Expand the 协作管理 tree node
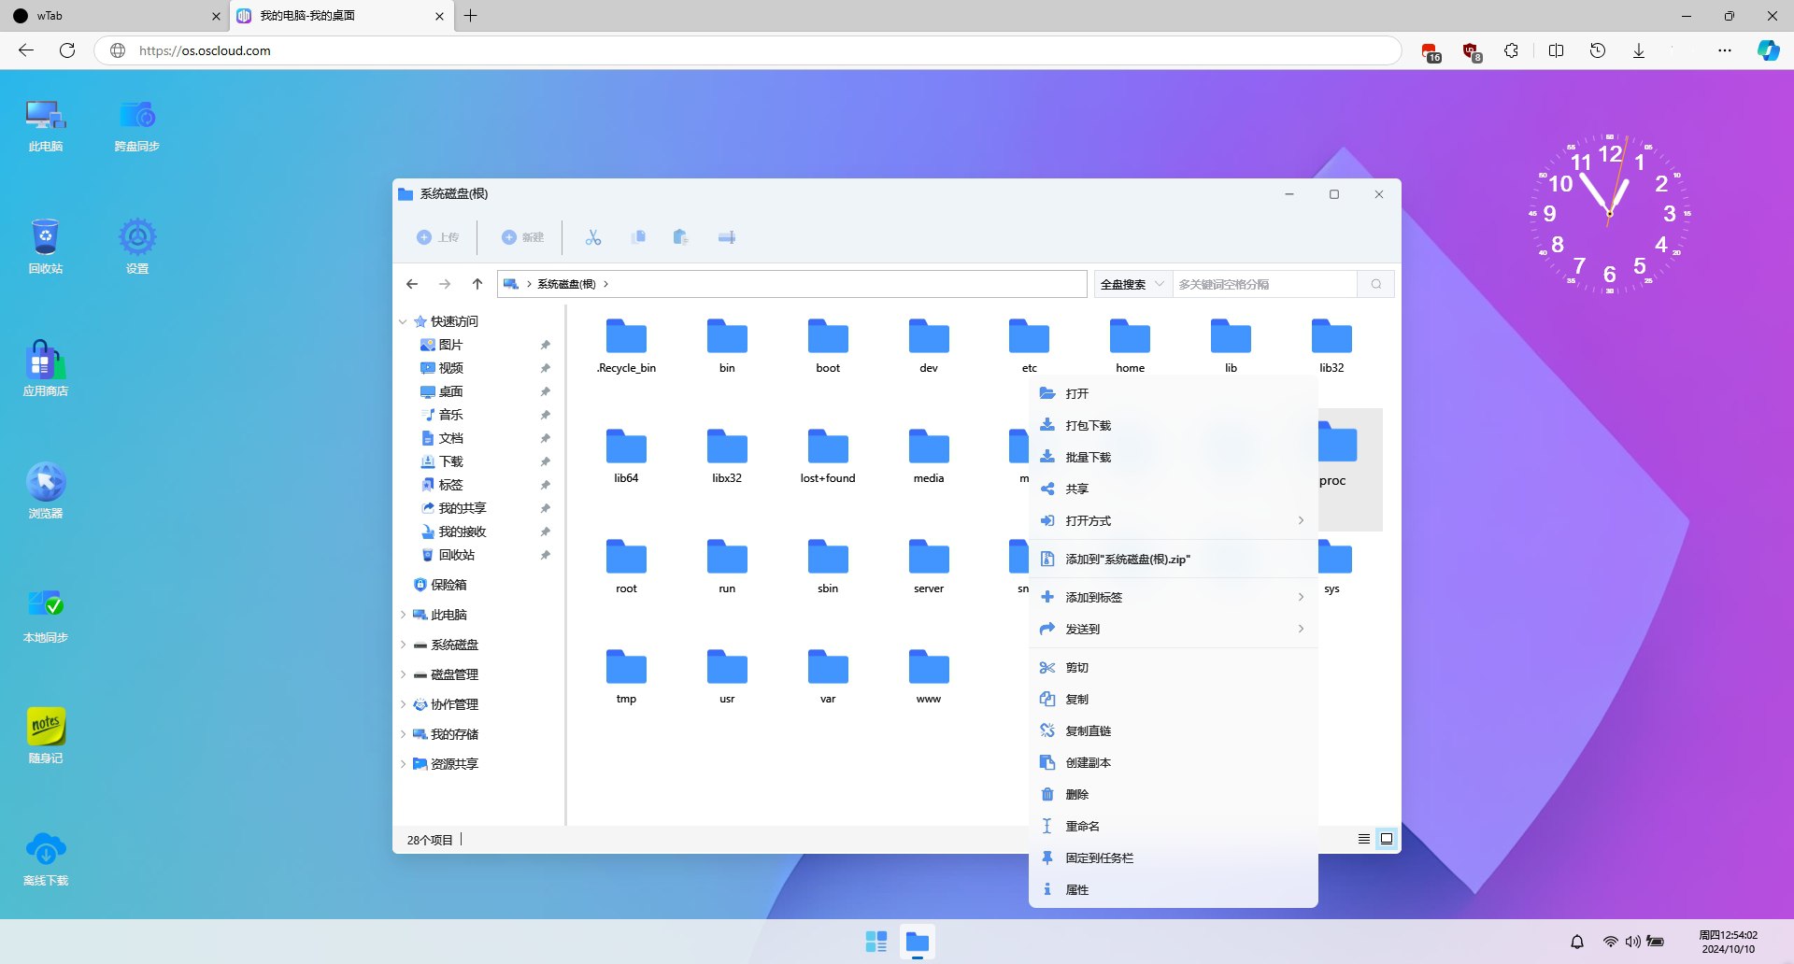The width and height of the screenshot is (1794, 964). (x=403, y=704)
